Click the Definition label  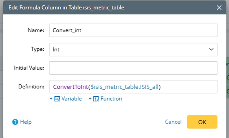[x=31, y=87]
